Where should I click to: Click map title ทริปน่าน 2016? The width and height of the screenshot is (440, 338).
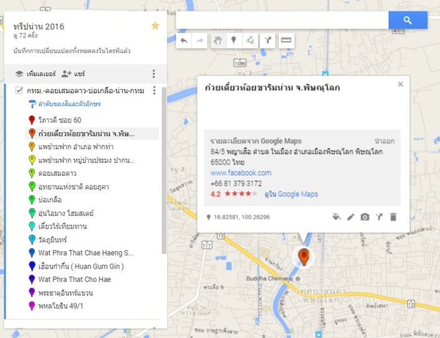pos(38,26)
